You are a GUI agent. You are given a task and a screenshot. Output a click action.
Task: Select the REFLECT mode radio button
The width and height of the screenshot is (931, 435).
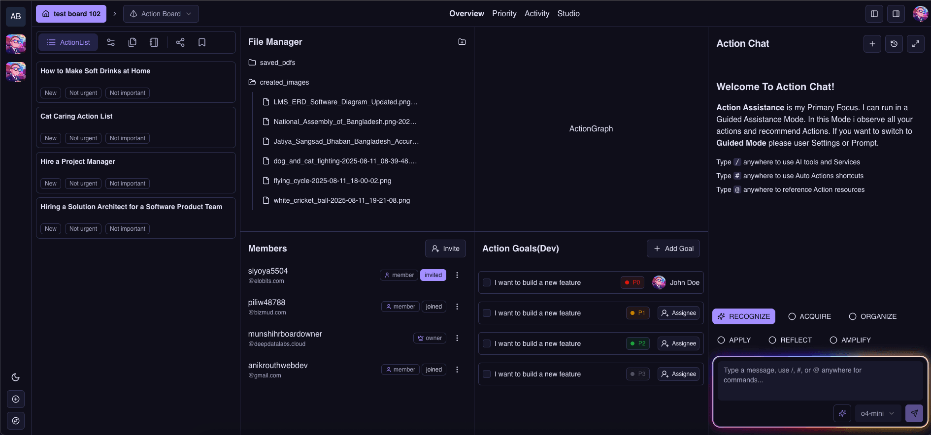(x=772, y=340)
